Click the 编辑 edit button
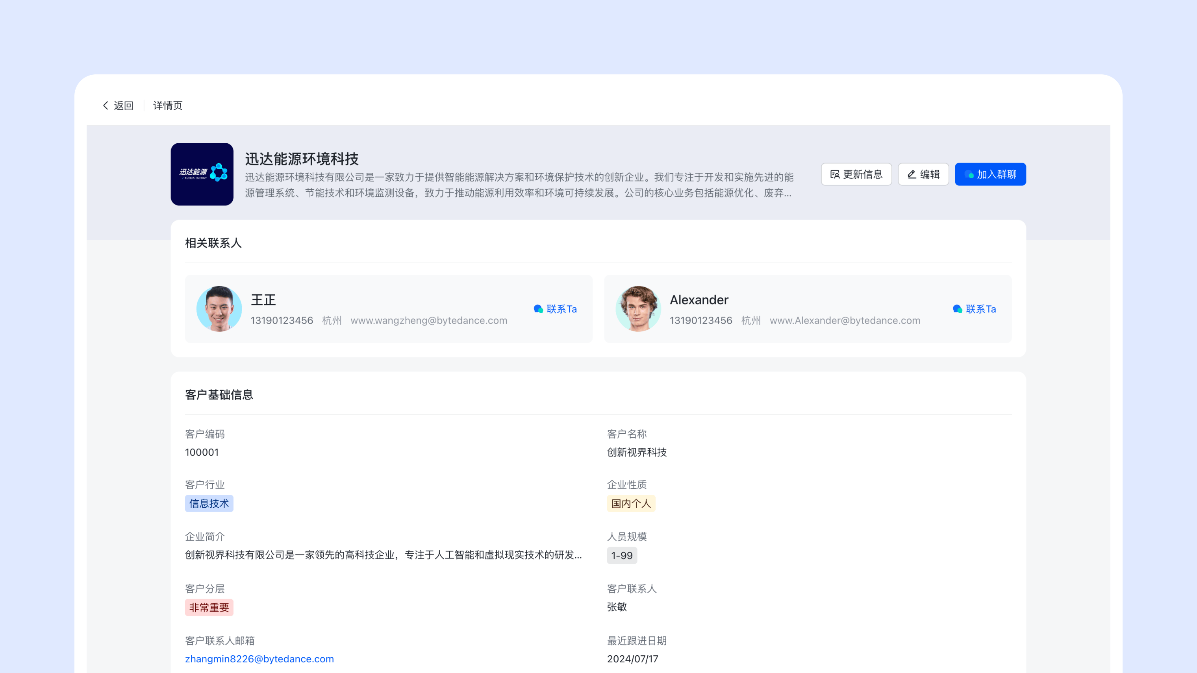The image size is (1197, 673). pyautogui.click(x=923, y=174)
